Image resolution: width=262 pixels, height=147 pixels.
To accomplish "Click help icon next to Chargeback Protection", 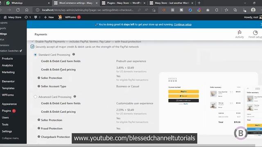I will tap(39, 137).
